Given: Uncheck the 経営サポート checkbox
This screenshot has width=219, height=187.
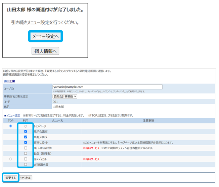Looking at the screenshot, I should (x=26, y=142).
